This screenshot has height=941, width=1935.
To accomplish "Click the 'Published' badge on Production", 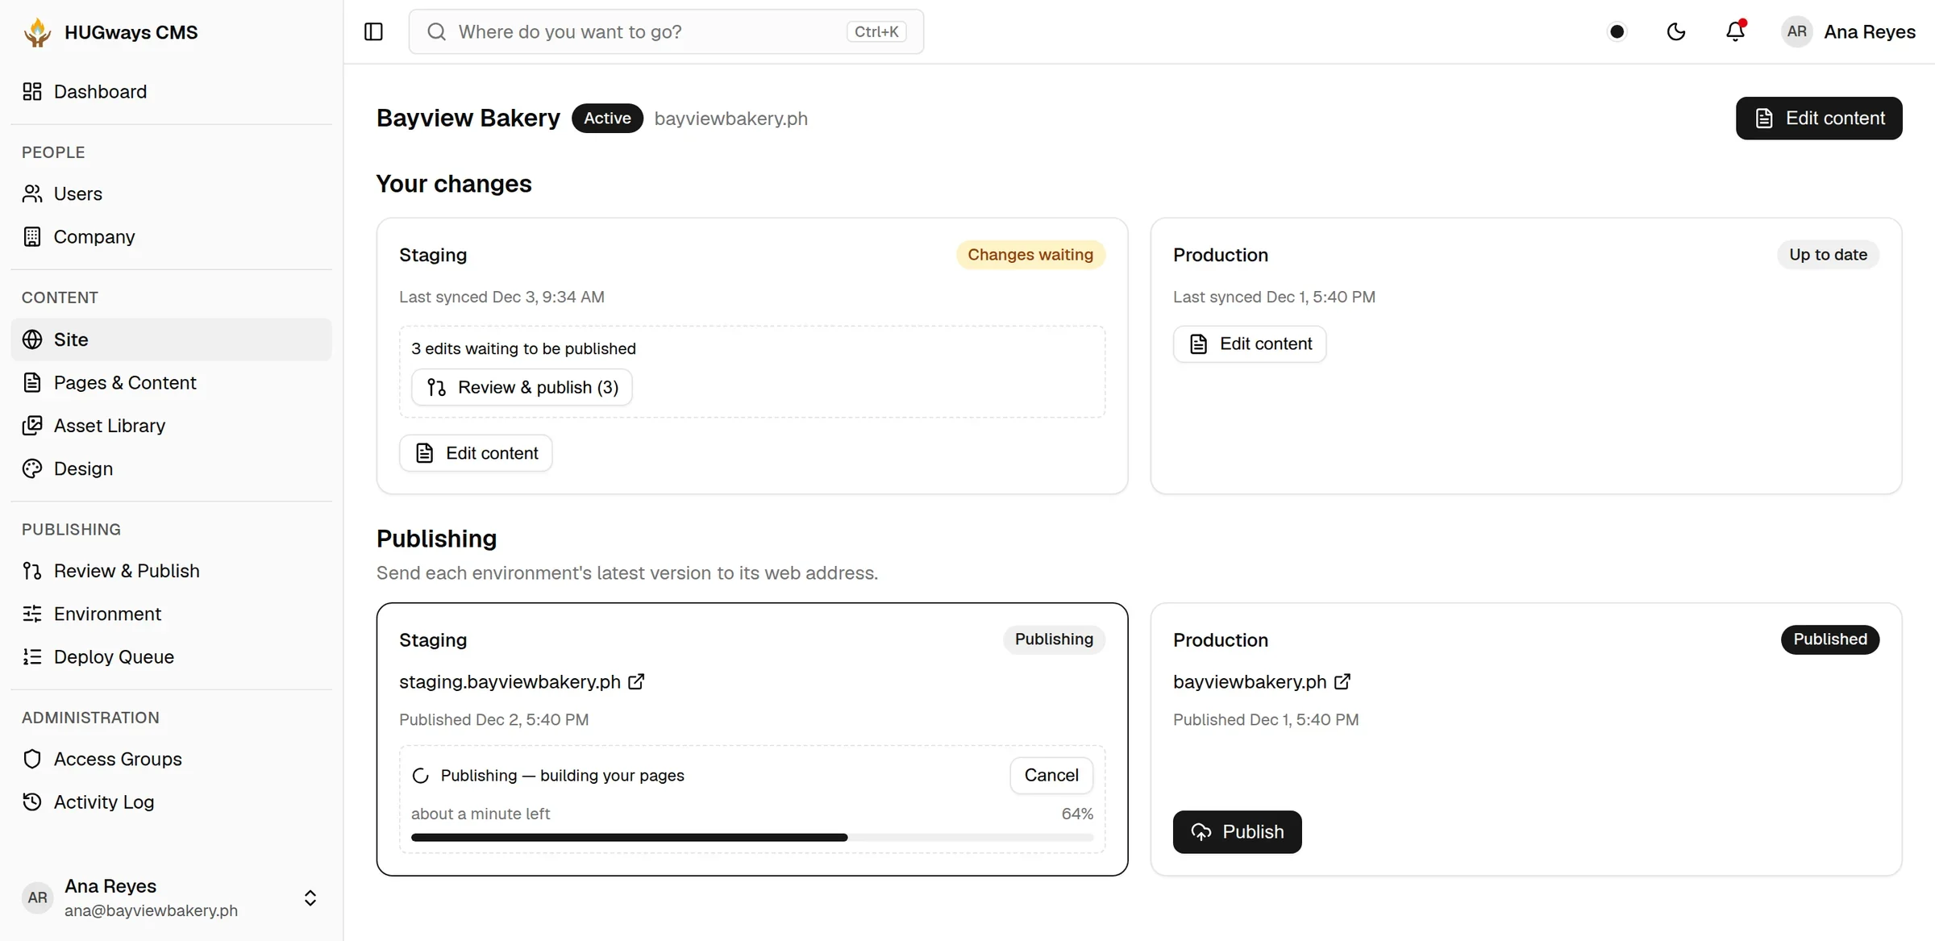I will (x=1830, y=639).
